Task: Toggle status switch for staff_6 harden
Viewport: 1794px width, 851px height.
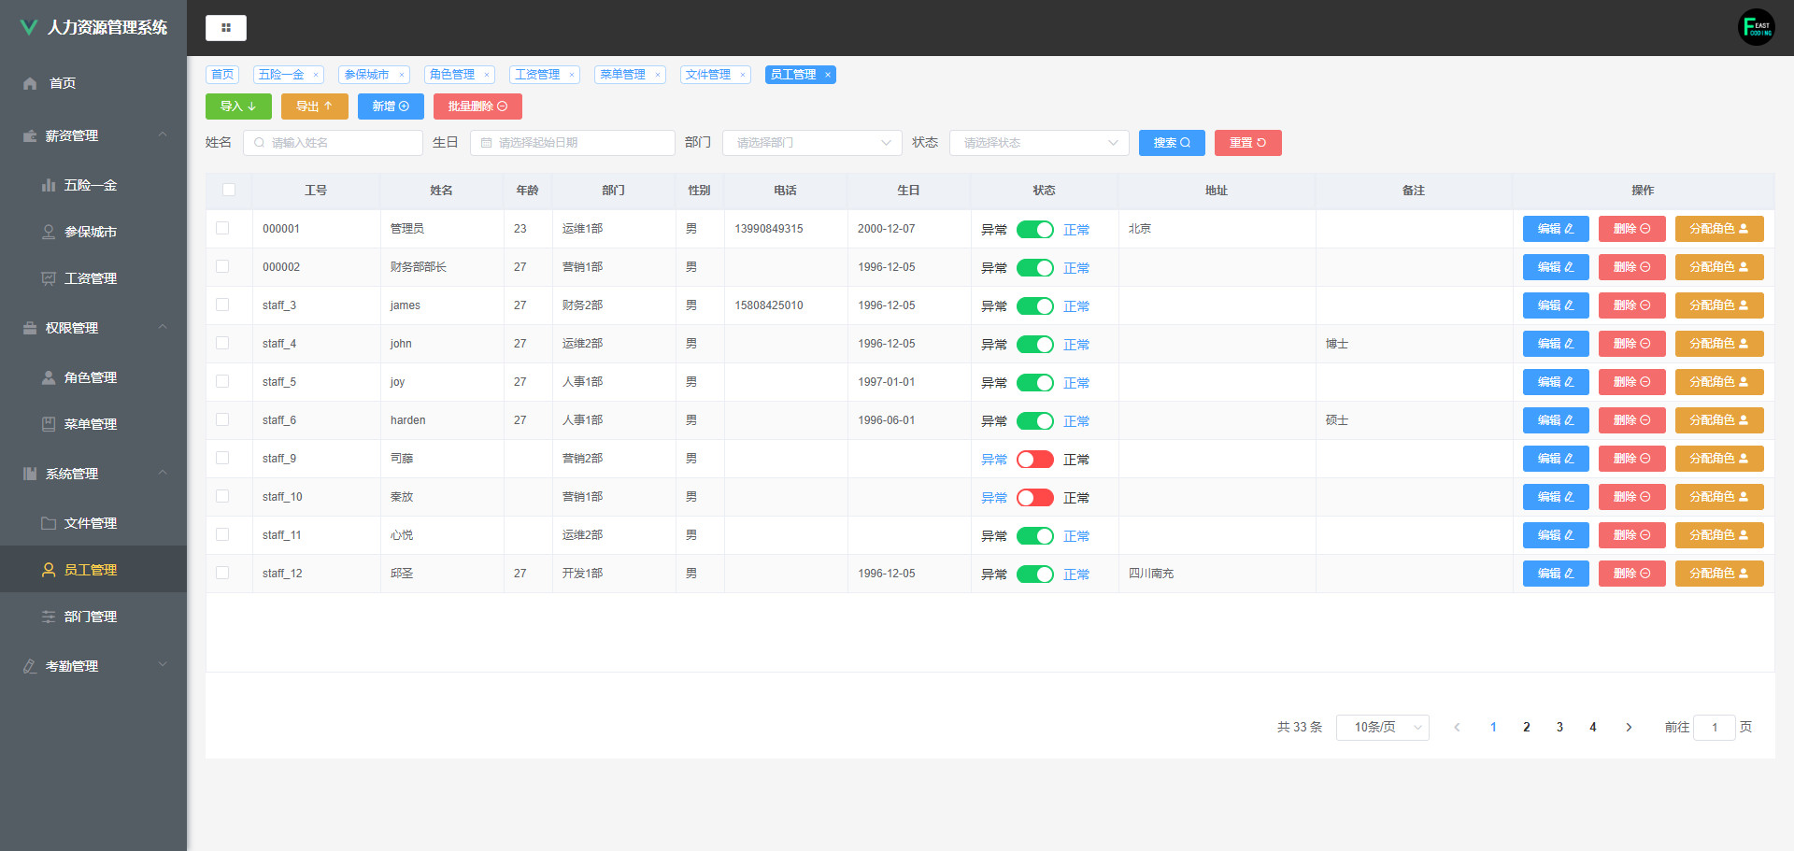Action: pyautogui.click(x=1035, y=421)
